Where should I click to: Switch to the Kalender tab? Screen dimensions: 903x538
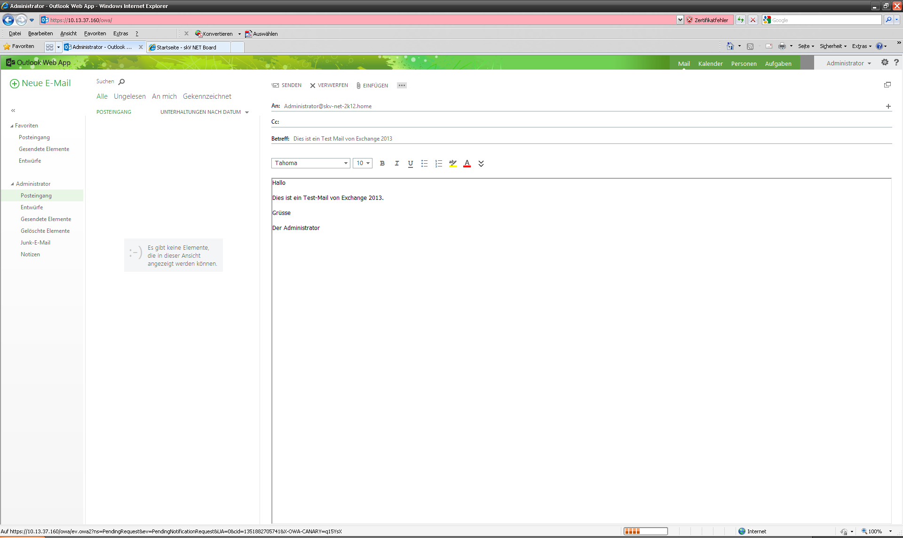tap(710, 63)
